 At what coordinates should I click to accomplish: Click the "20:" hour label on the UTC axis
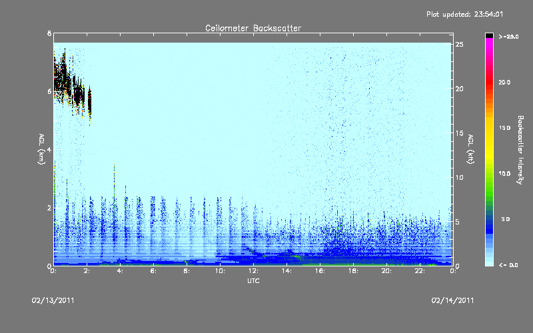click(386, 271)
